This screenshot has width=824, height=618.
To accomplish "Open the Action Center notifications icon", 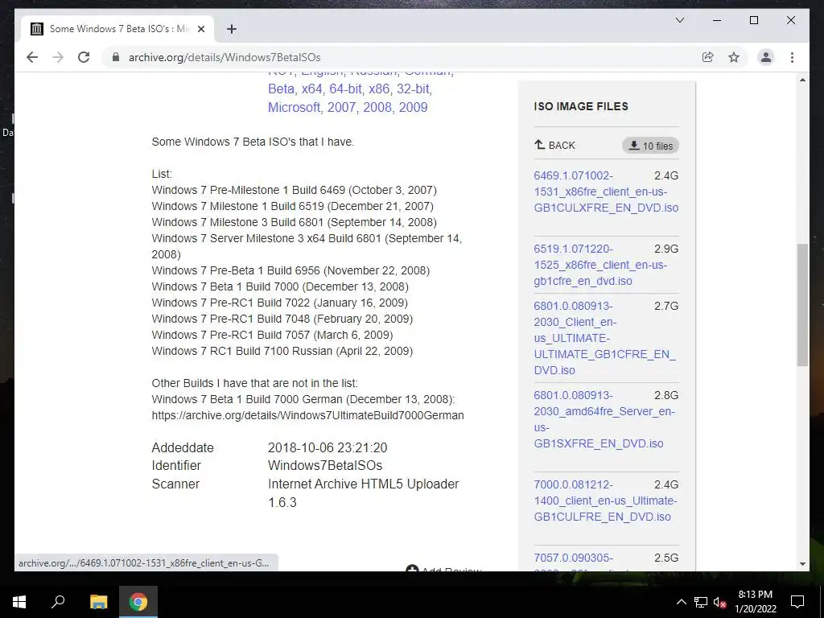I will pos(797,602).
